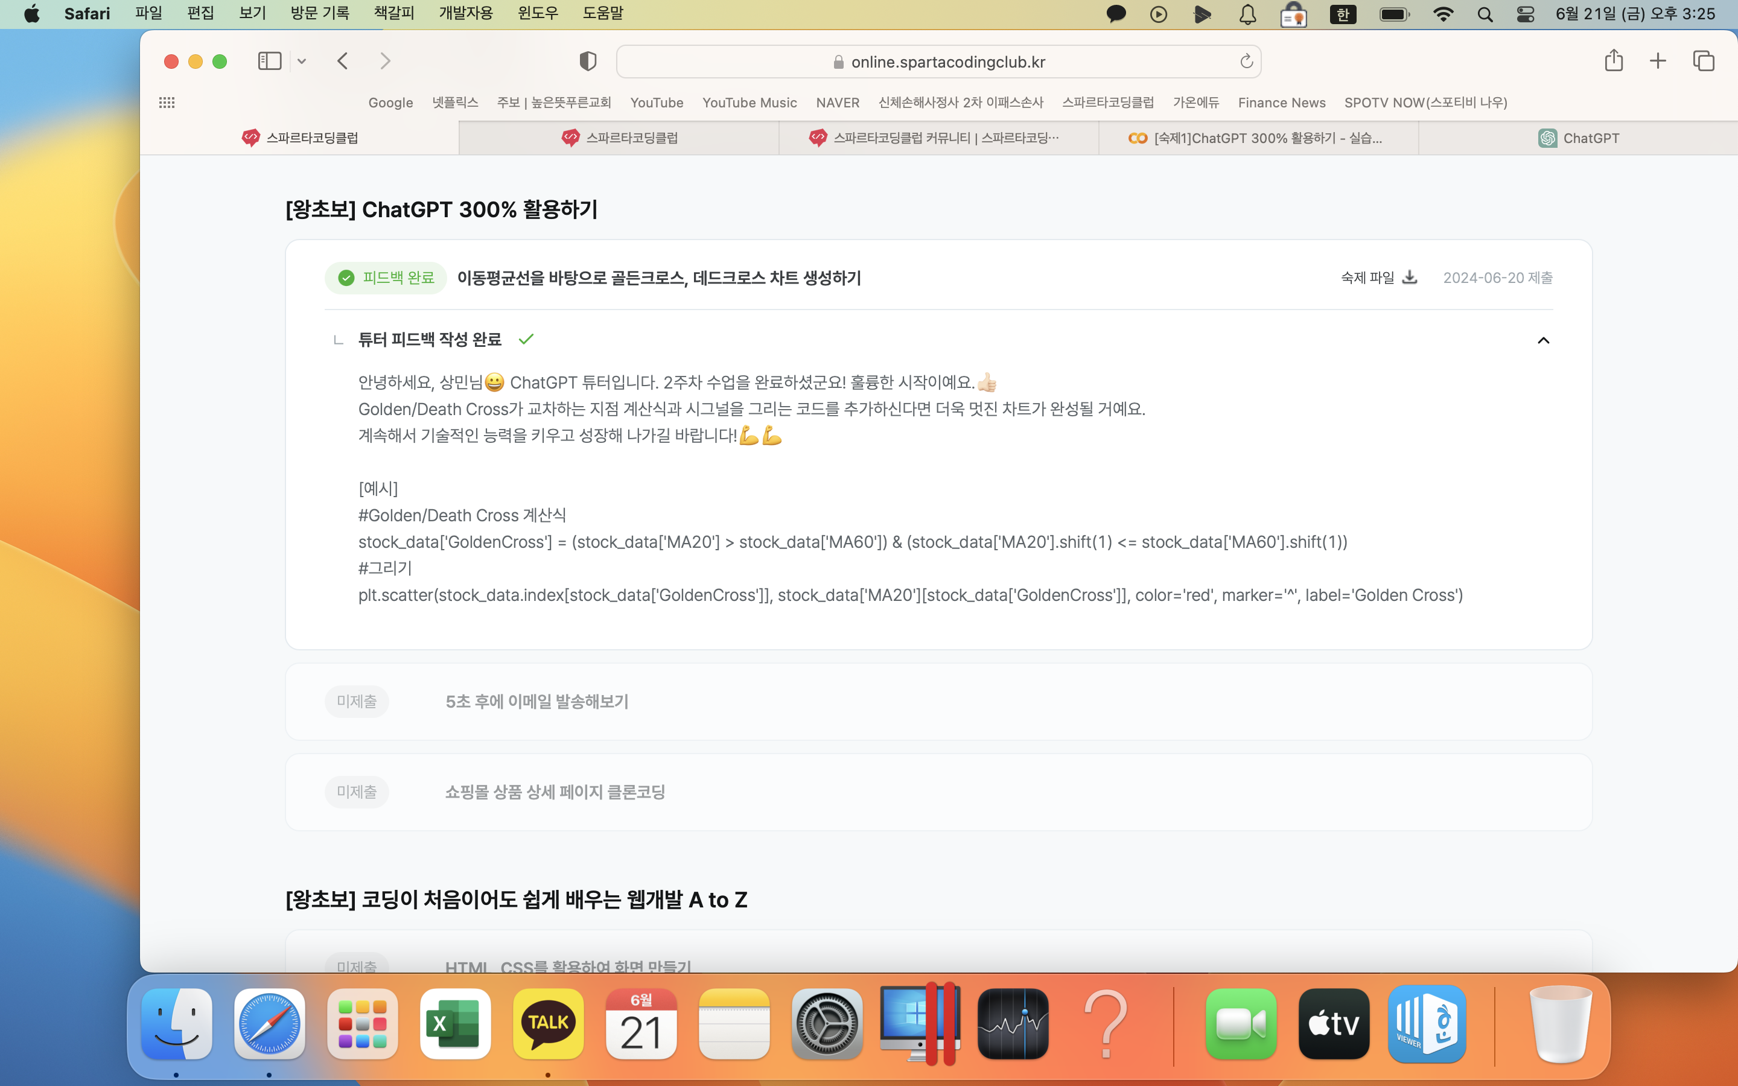Open the Wi-Fi menu bar icon
Screen dimensions: 1738x1086
click(1443, 14)
